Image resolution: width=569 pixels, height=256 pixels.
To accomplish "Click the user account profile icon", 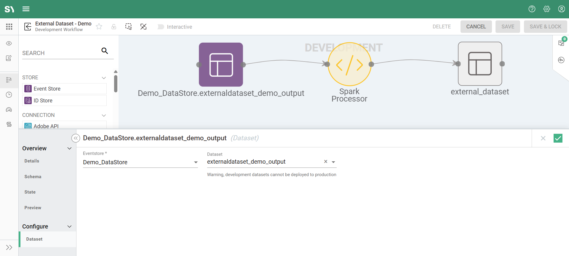I will point(561,9).
